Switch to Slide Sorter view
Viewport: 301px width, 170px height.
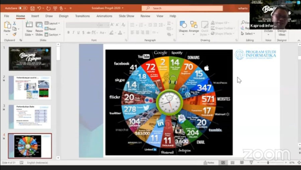[232, 163]
